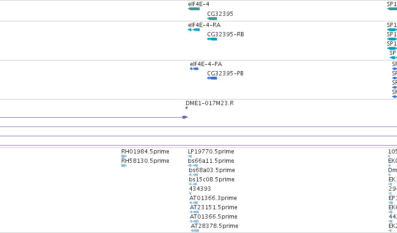Select the AT28378.5prime EST glyph
Screen dimensions: 397x233
[x=195, y=231]
